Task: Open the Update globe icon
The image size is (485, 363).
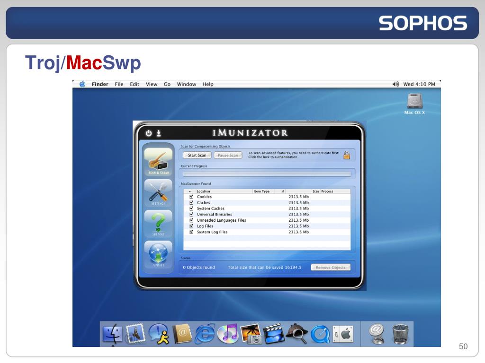Action: point(158,255)
